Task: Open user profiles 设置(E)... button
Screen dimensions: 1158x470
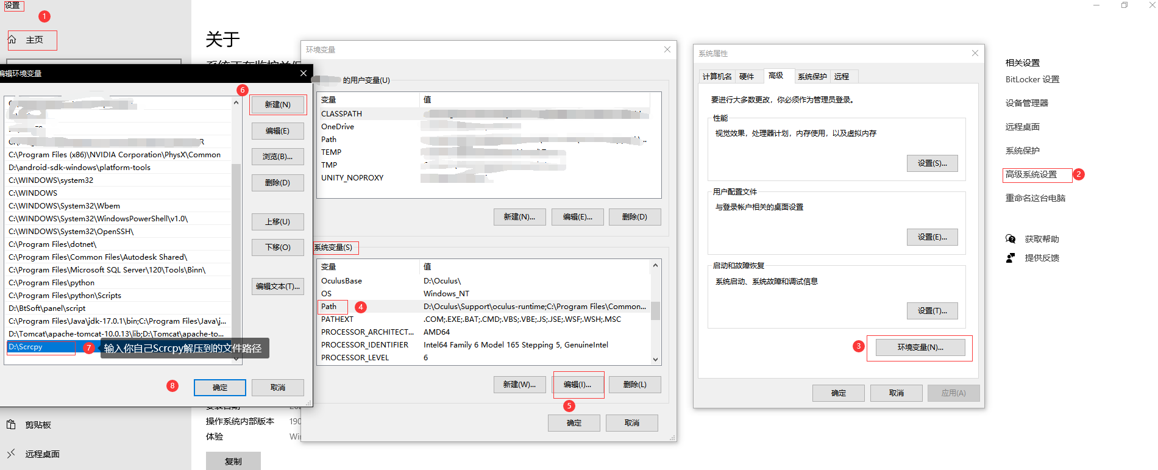Action: click(x=932, y=237)
